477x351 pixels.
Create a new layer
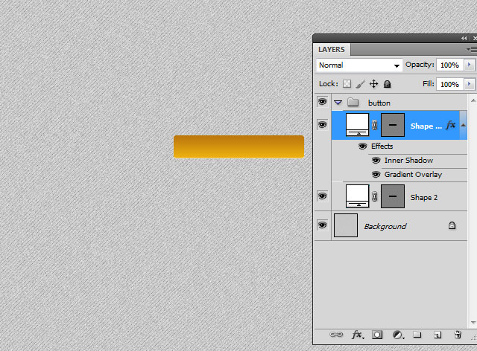tap(437, 335)
